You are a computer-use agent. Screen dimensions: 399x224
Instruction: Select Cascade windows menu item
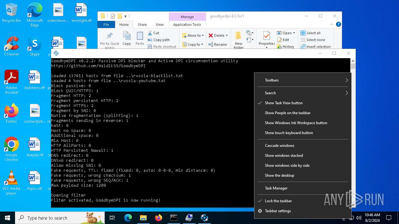(303, 146)
